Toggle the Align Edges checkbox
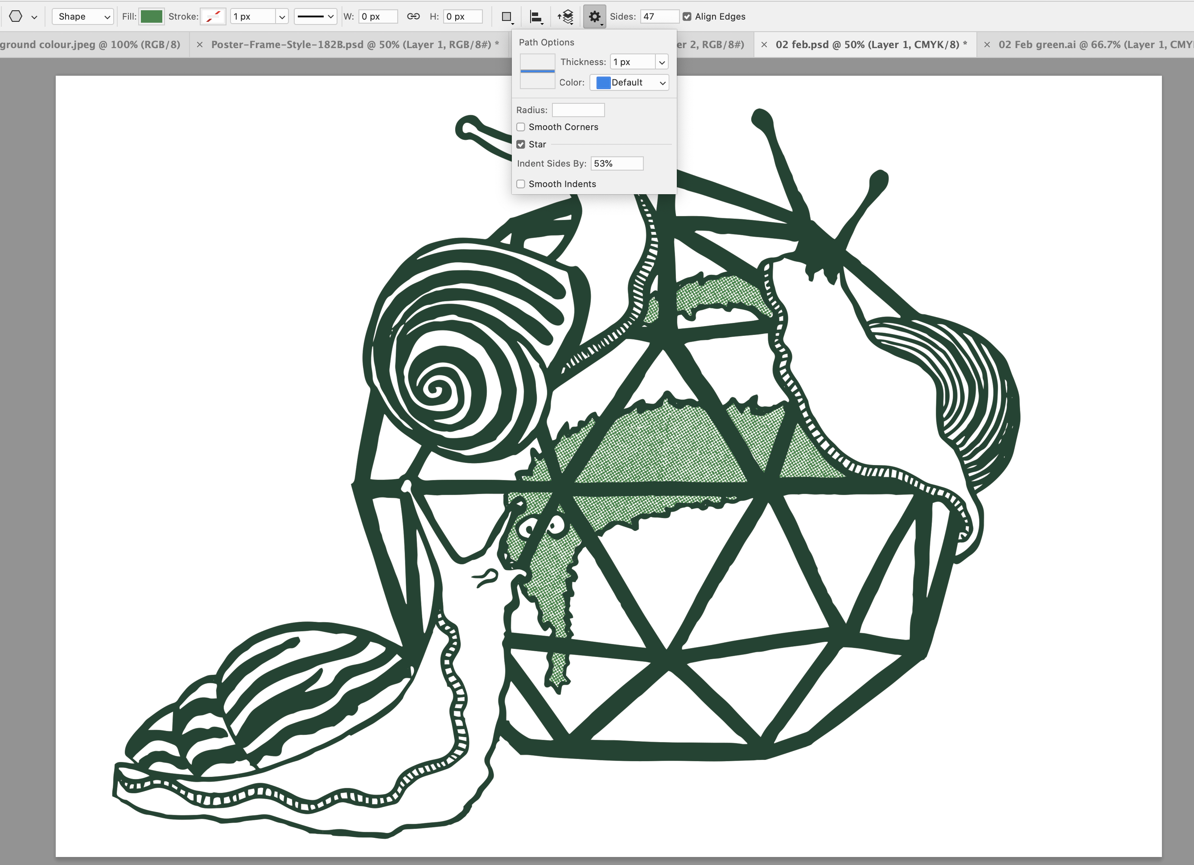Viewport: 1194px width, 865px height. point(687,16)
